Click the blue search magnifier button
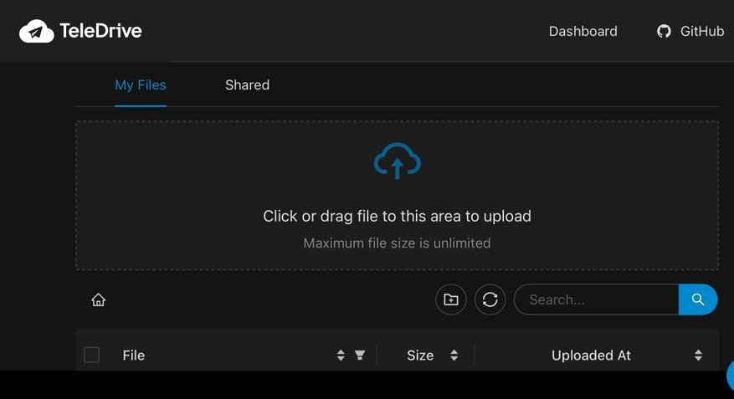Screen dimensions: 734x399 (x=698, y=299)
